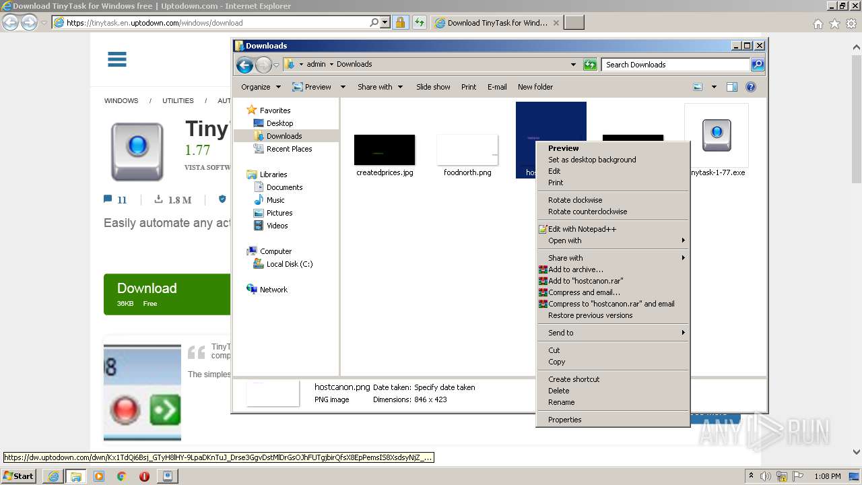Click the Explorer Back arrow button
This screenshot has height=485, width=862.
click(x=244, y=65)
